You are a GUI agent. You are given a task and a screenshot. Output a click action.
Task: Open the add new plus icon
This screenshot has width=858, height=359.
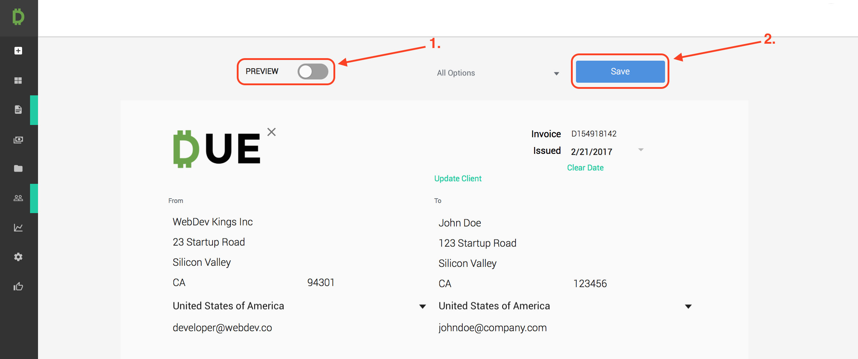pos(18,51)
